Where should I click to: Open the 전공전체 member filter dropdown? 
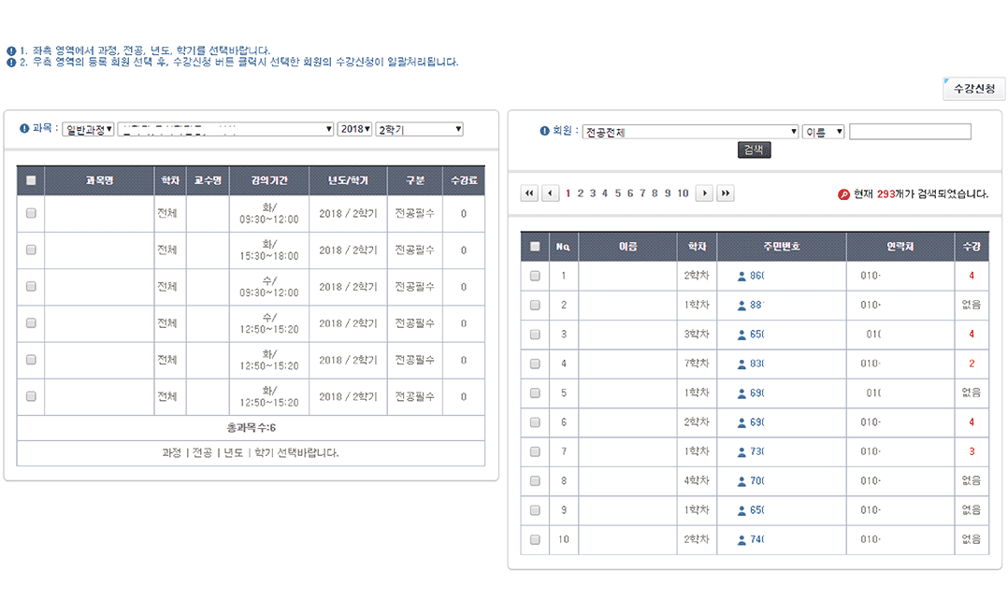(690, 132)
